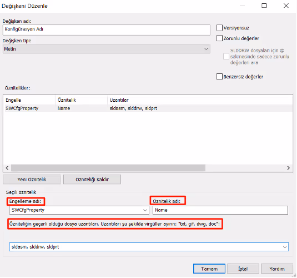Close the Değişkeni Düzenle dialog

(x=286, y=6)
